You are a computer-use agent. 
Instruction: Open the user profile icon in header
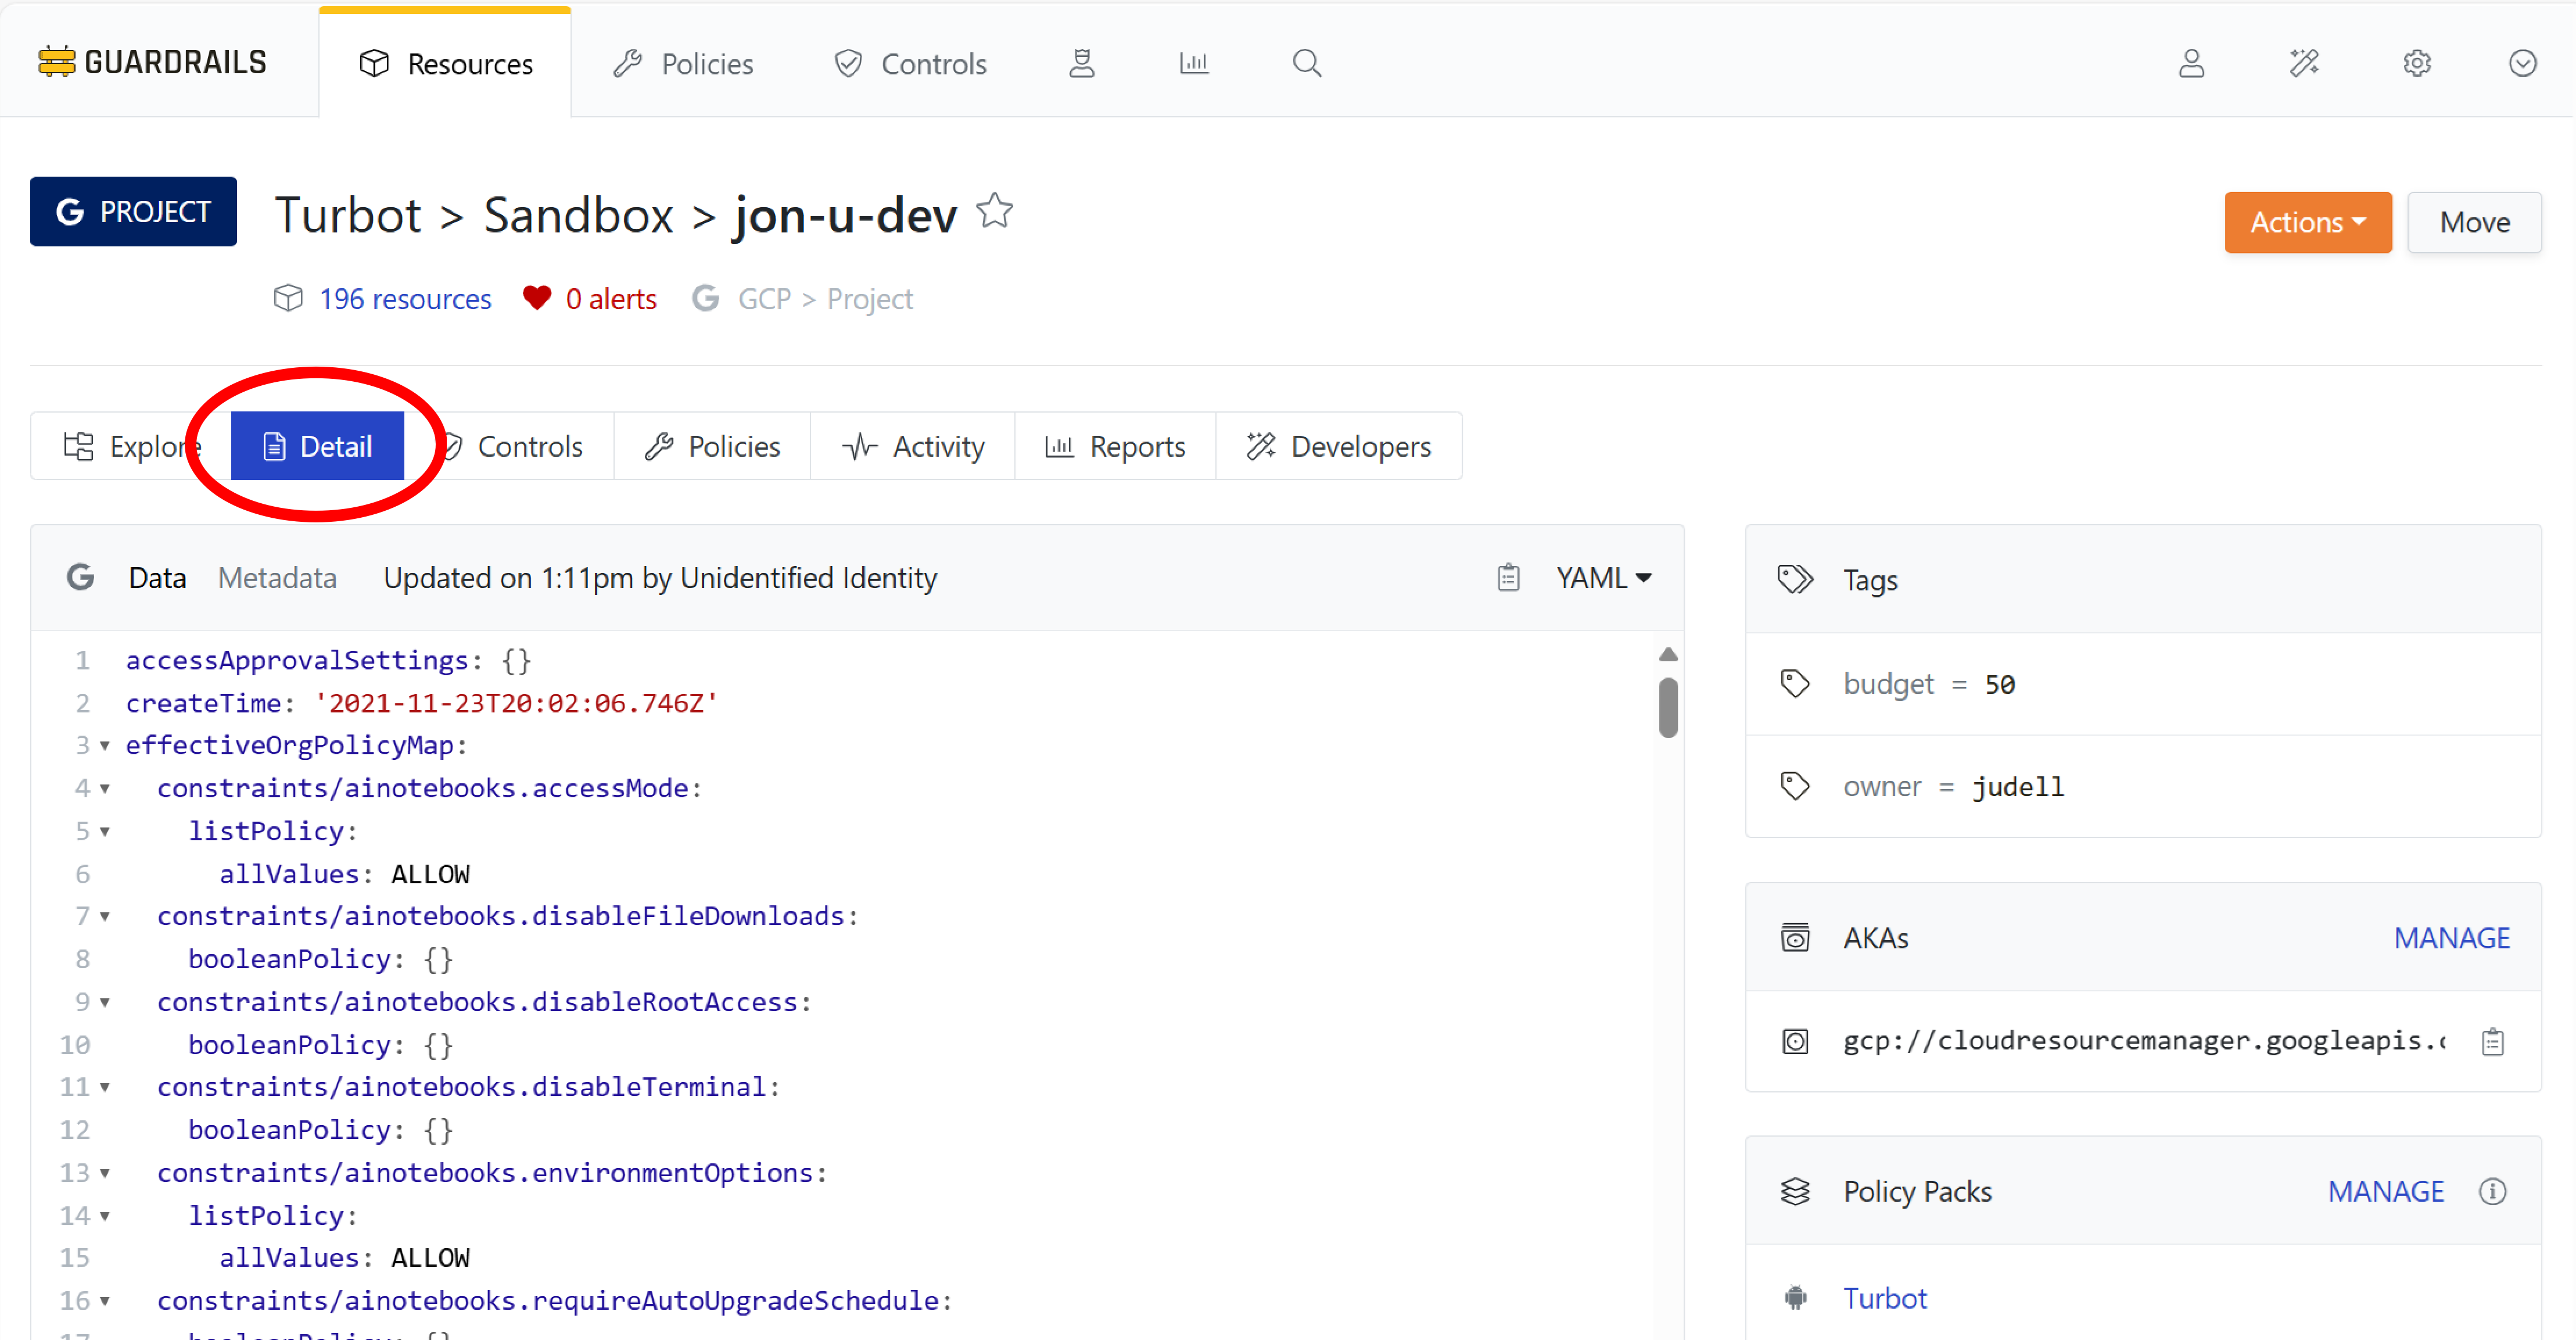tap(2191, 64)
